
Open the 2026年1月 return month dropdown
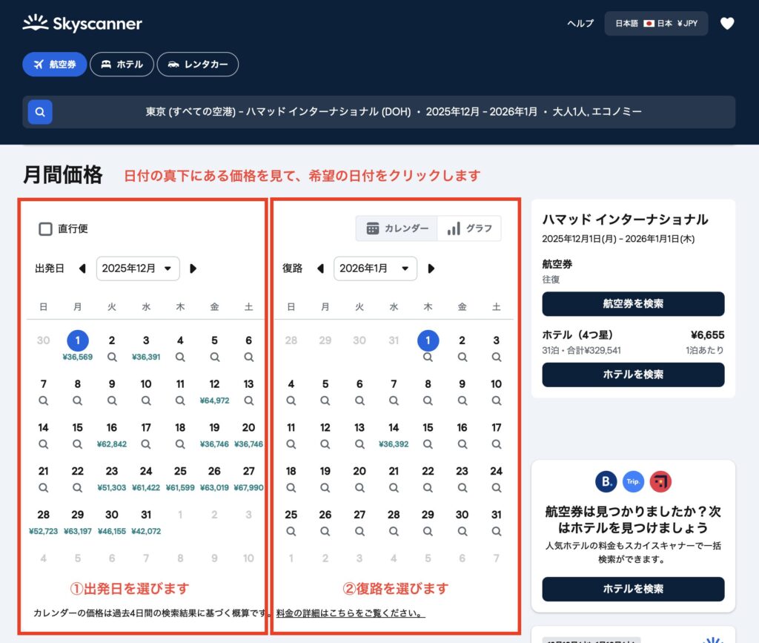point(376,268)
